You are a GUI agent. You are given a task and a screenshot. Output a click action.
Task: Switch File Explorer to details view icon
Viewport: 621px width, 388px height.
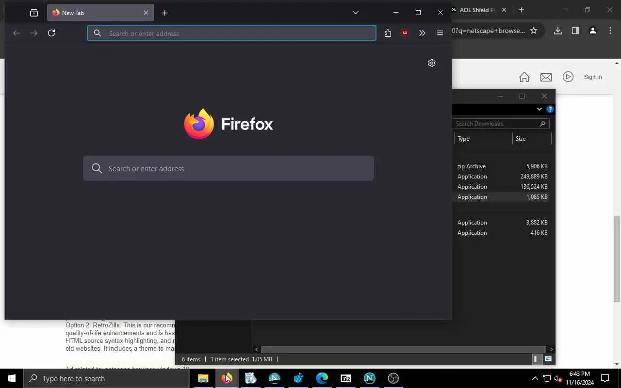click(x=536, y=359)
